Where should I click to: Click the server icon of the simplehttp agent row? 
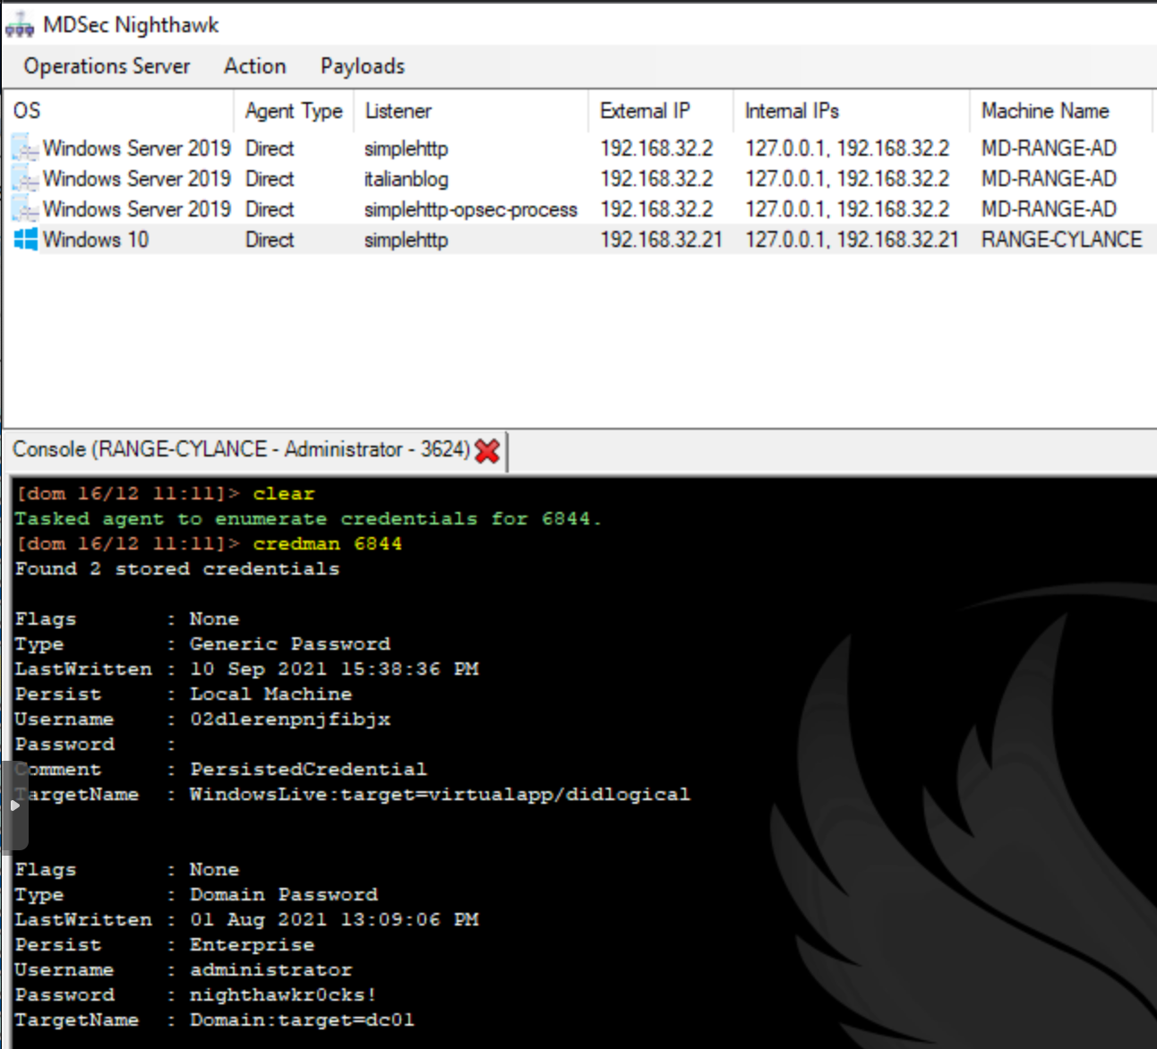coord(26,149)
